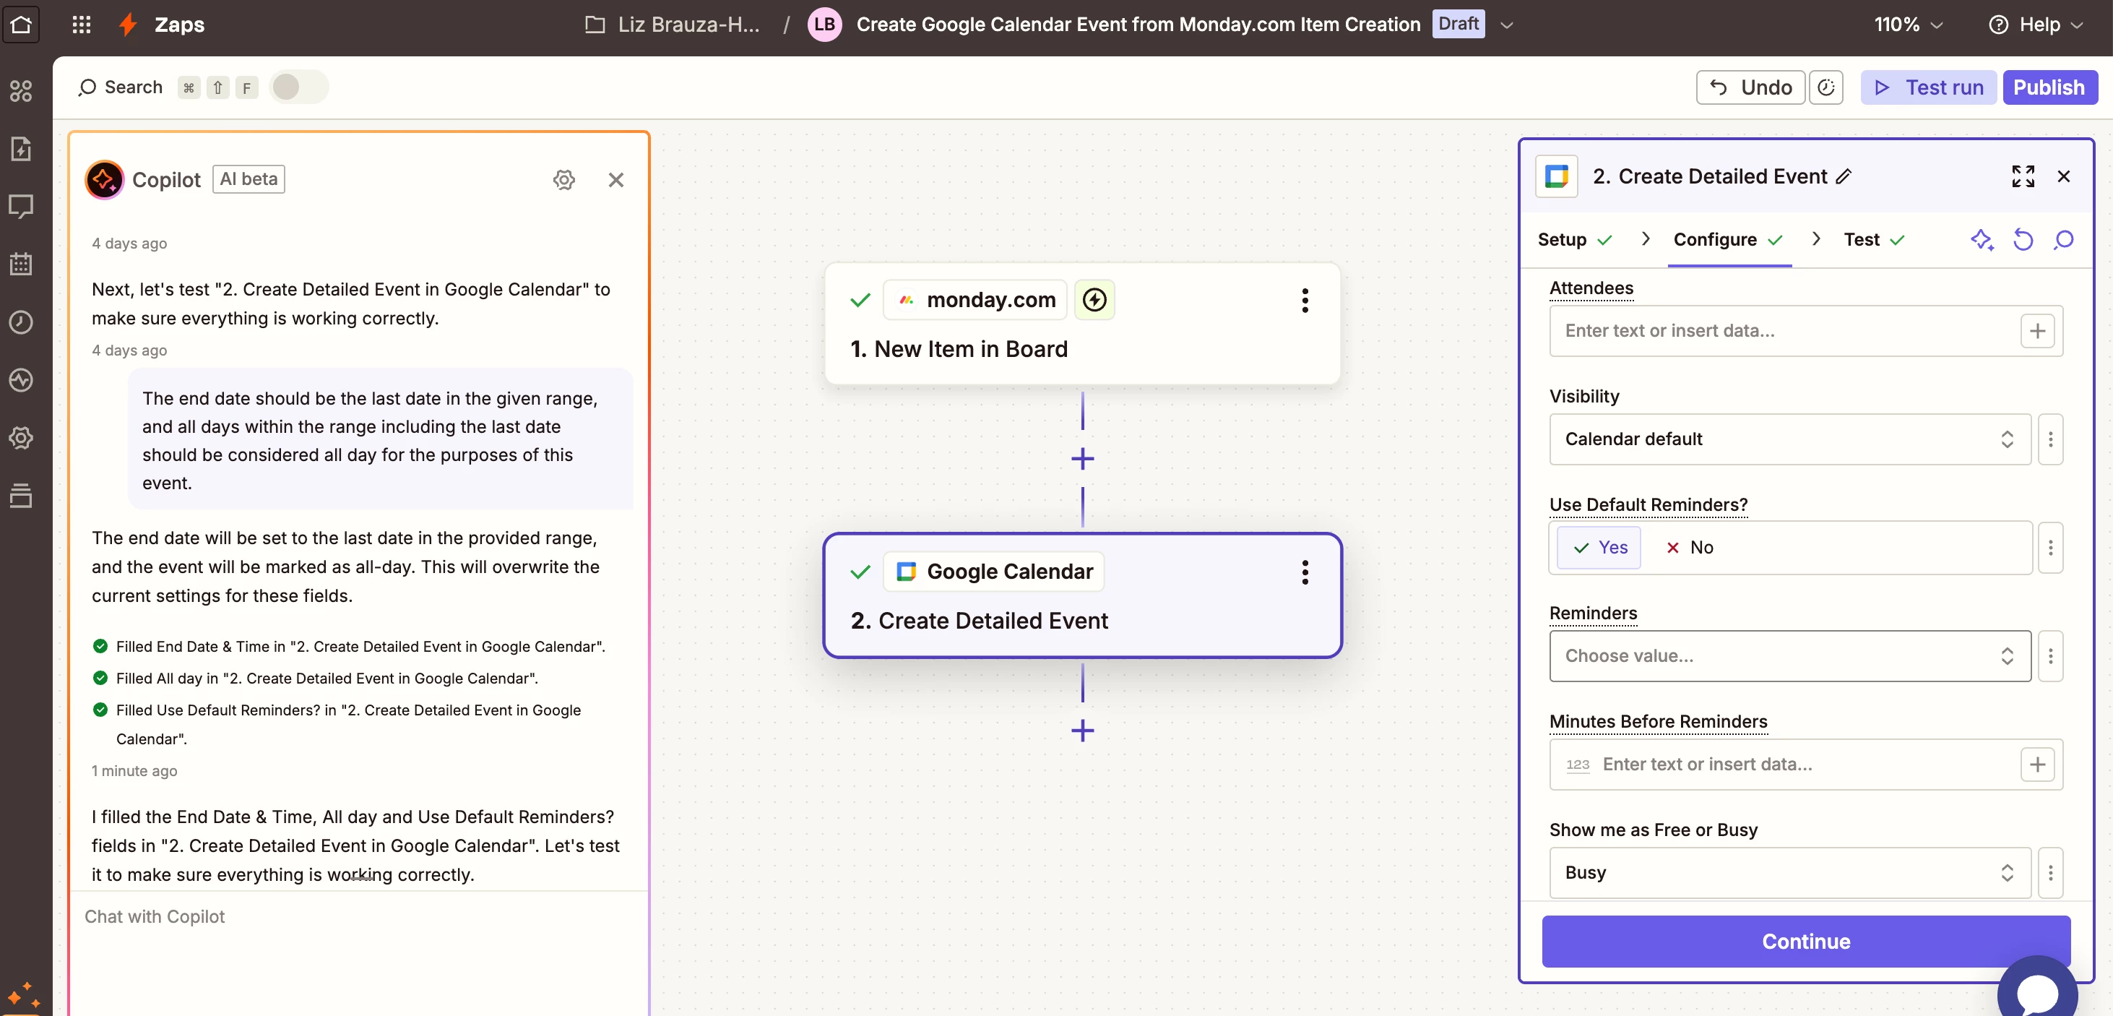Image resolution: width=2113 pixels, height=1016 pixels.
Task: Click the refresh fields icon in panel
Action: tap(2023, 240)
